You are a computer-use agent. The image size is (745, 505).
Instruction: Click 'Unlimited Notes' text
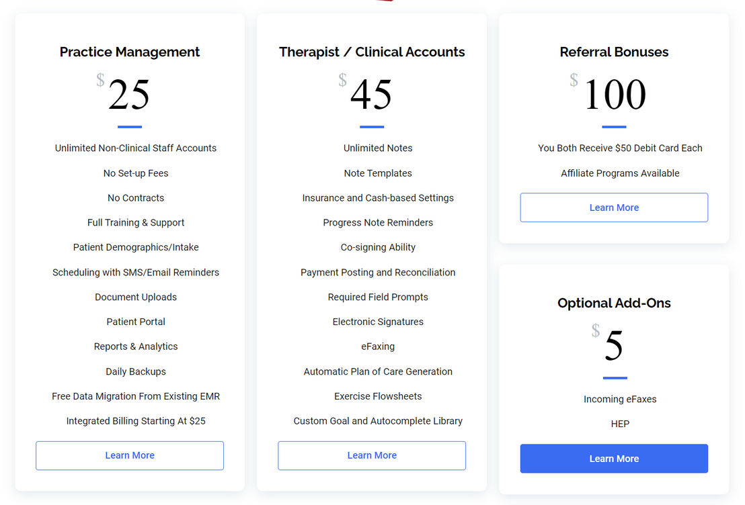coord(378,148)
